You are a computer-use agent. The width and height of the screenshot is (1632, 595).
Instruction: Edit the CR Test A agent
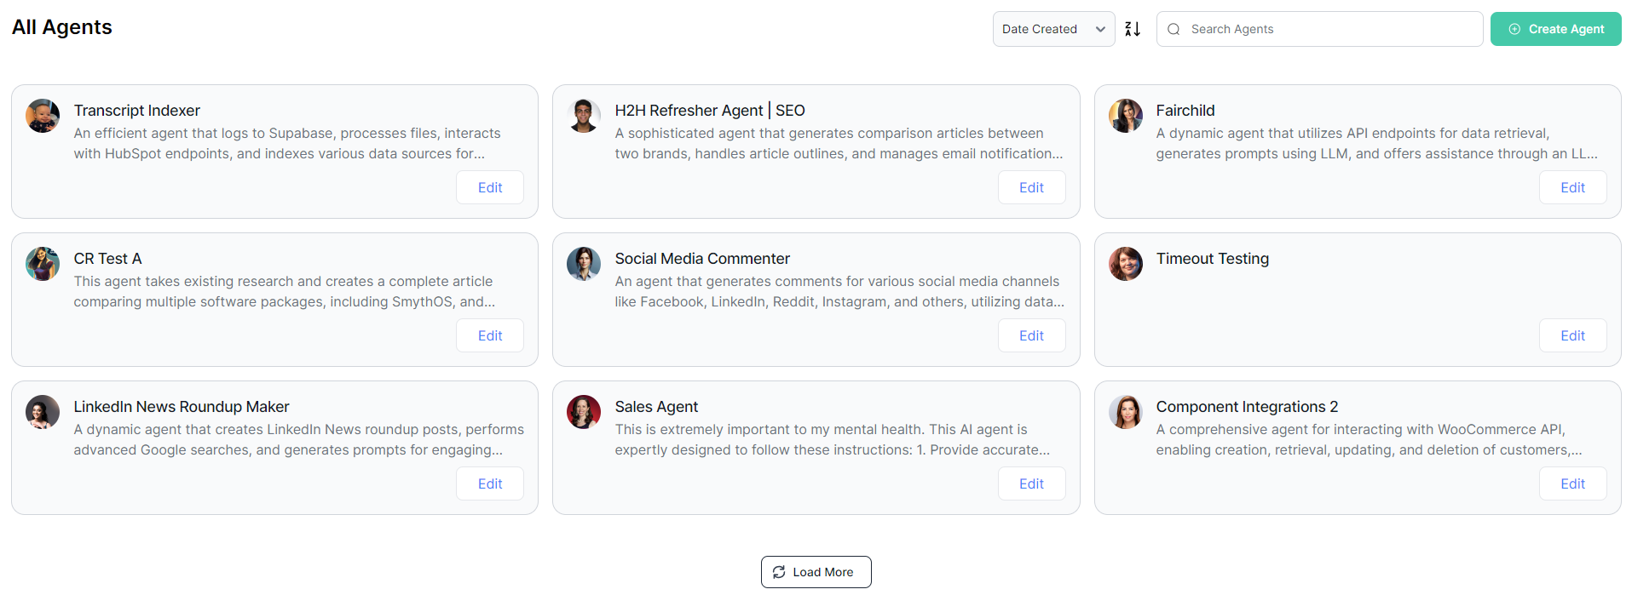click(x=490, y=335)
